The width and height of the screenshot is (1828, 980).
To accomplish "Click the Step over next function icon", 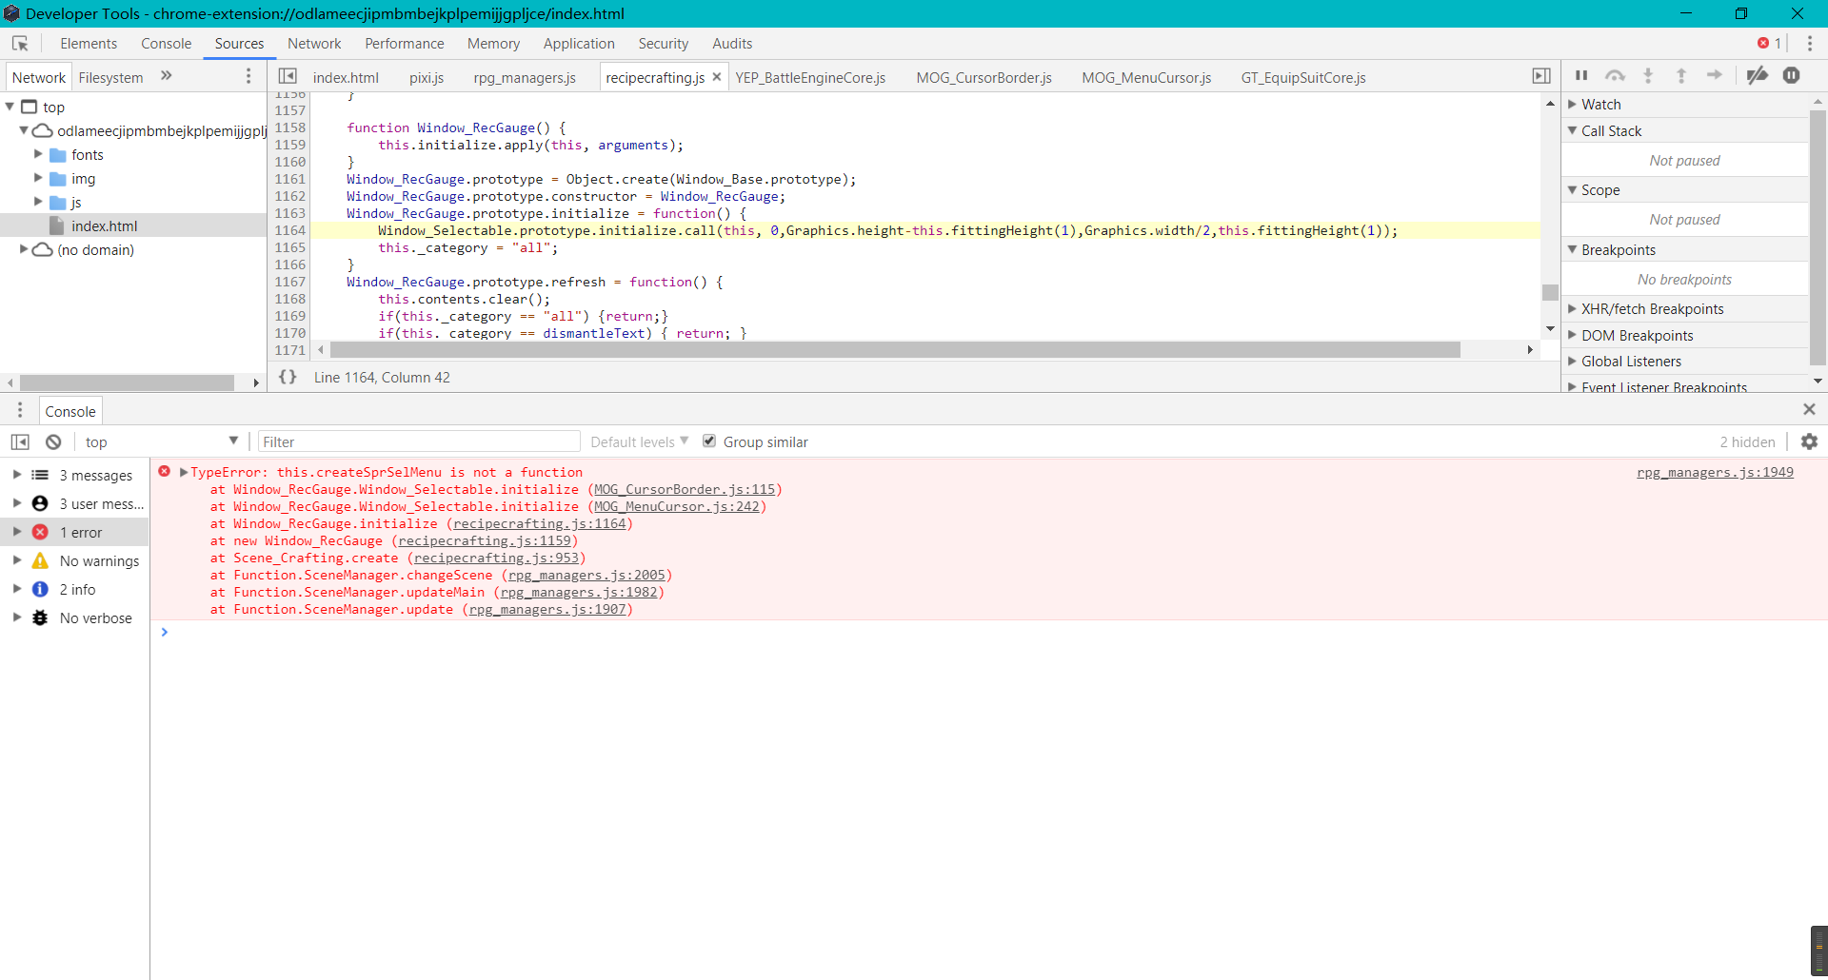I will pos(1615,76).
